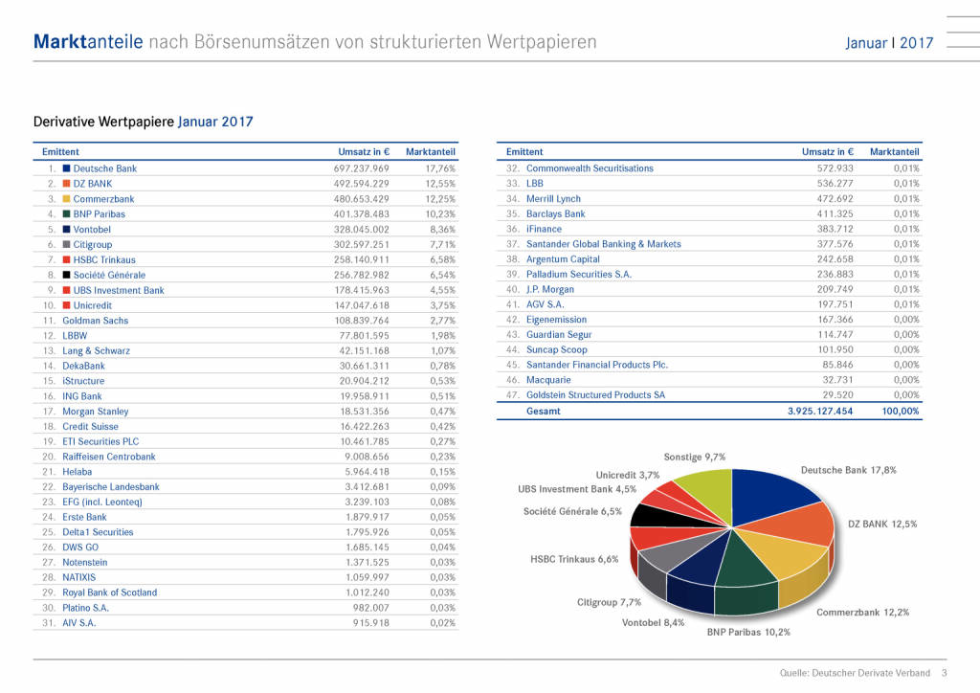
Task: Click the Januar 2017 date in the header
Action: (889, 43)
